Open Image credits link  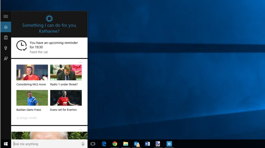[27, 118]
